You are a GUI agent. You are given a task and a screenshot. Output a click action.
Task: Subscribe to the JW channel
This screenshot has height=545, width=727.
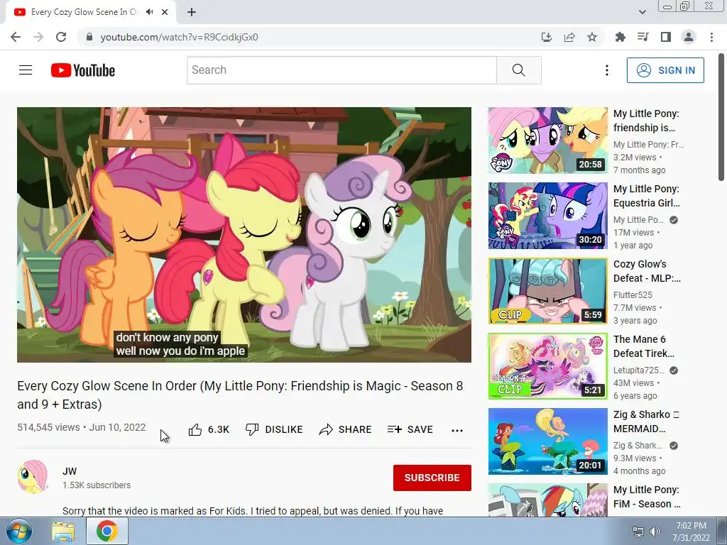(432, 478)
